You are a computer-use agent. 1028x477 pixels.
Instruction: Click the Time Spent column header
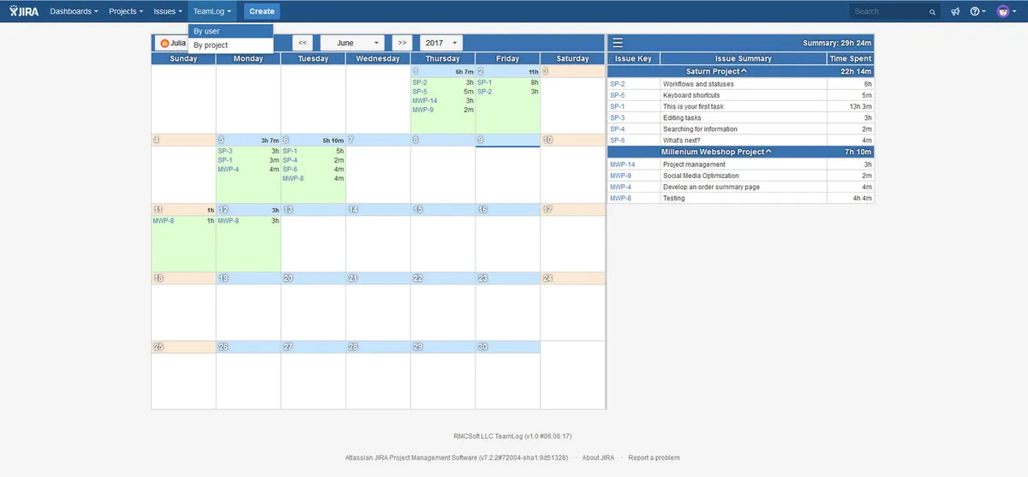[x=851, y=58]
